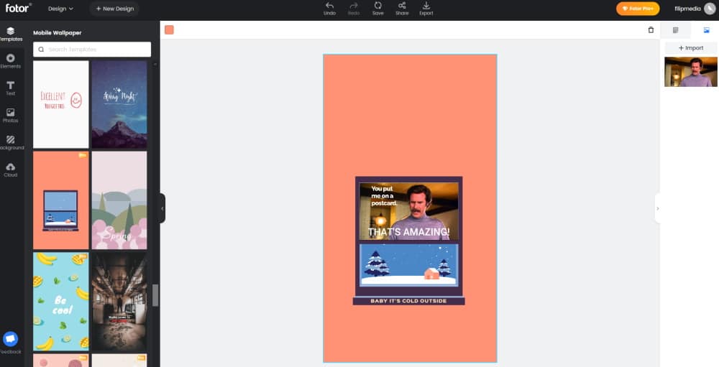Expand the Design dropdown menu
This screenshot has height=367, width=719.
(x=60, y=9)
